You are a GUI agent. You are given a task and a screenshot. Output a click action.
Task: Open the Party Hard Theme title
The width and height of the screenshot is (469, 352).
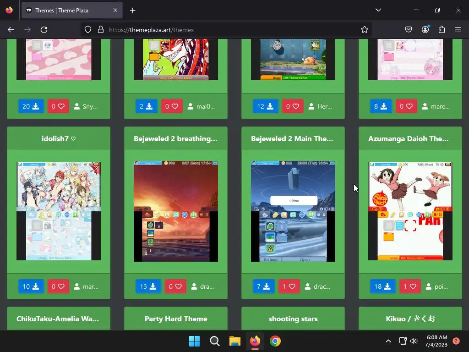tap(176, 319)
